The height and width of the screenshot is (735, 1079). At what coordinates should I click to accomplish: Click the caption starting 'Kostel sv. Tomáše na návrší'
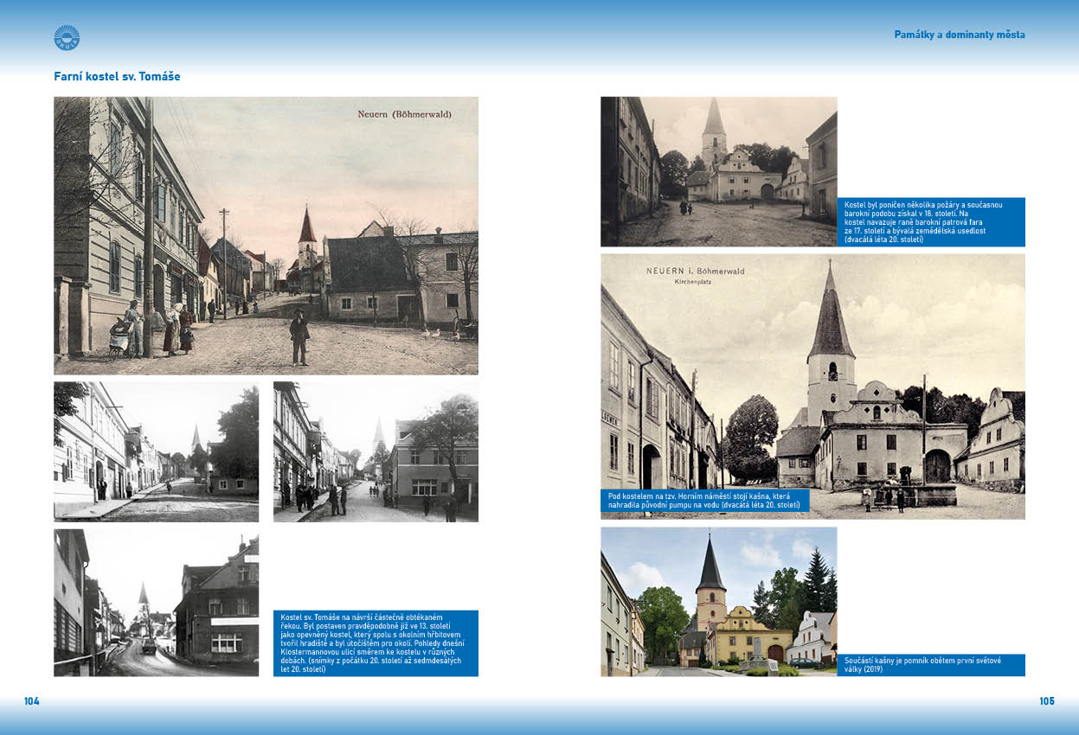376,642
